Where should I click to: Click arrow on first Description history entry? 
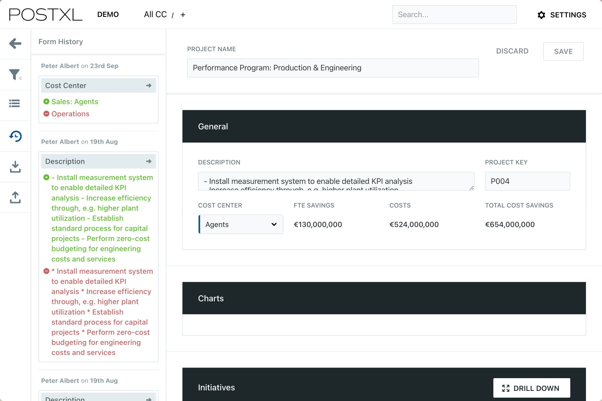[x=149, y=161]
